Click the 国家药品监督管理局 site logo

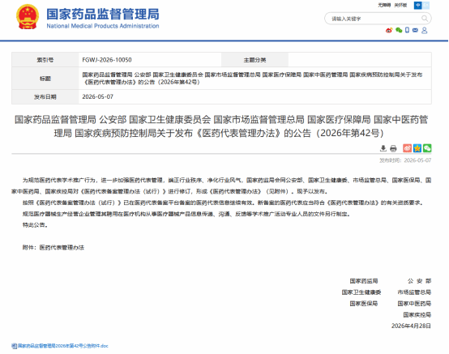tap(102, 18)
